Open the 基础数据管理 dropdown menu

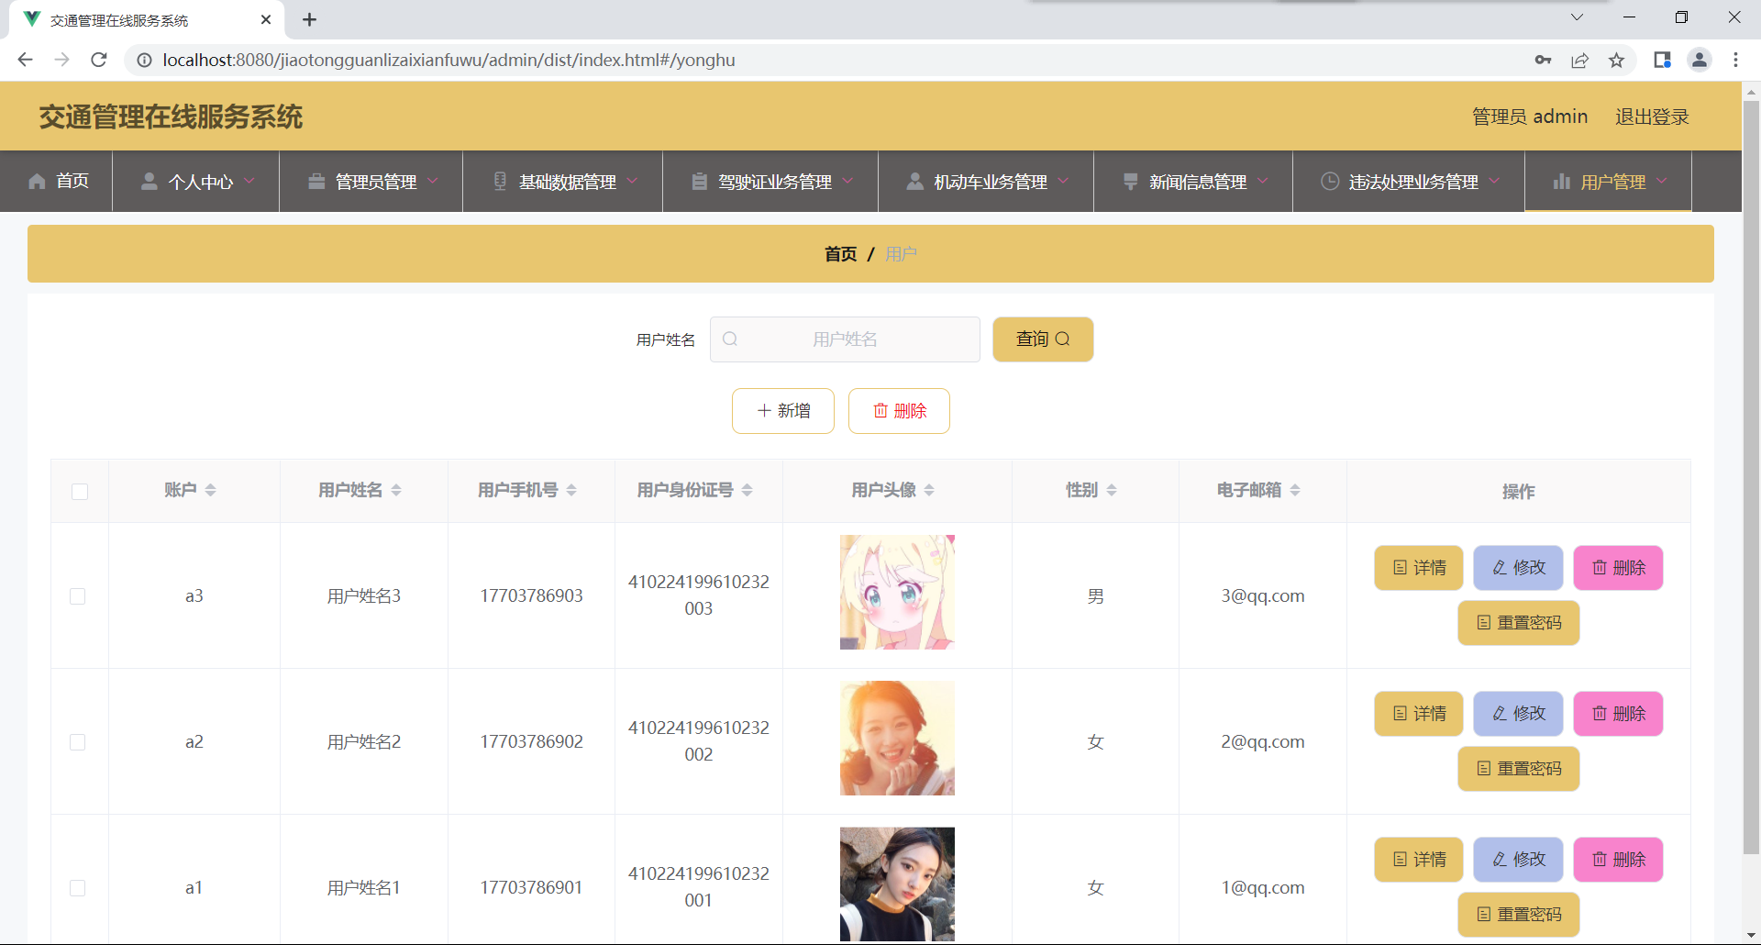(x=567, y=181)
